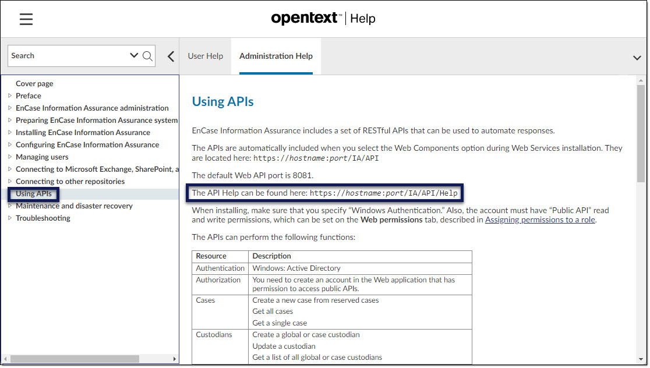
Task: Expand EnCase Information Assurance administration node
Action: 10,108
